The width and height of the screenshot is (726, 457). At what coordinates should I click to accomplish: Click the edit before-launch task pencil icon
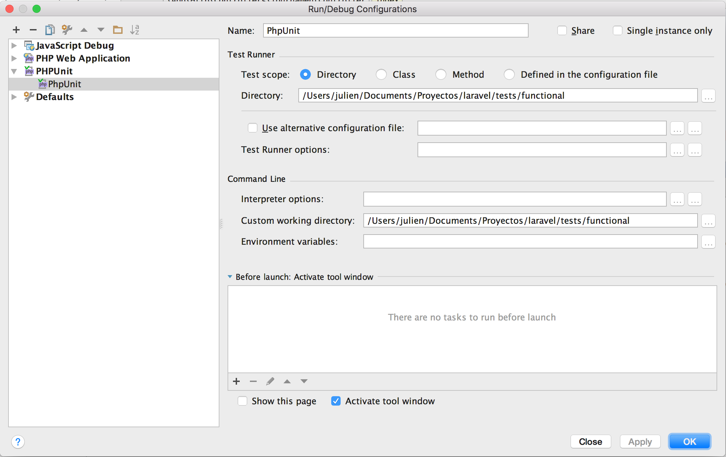point(270,382)
